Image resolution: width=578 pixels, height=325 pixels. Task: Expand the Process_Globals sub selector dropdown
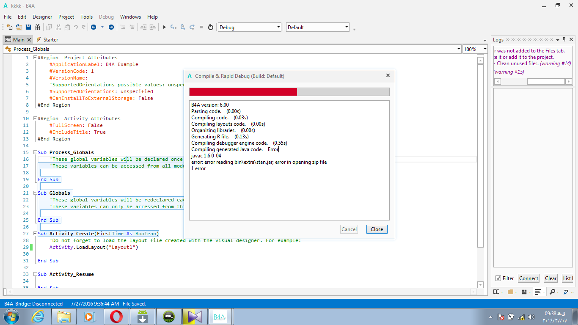coord(459,49)
